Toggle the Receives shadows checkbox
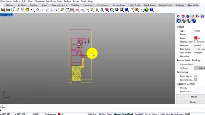 [x=195, y=80]
